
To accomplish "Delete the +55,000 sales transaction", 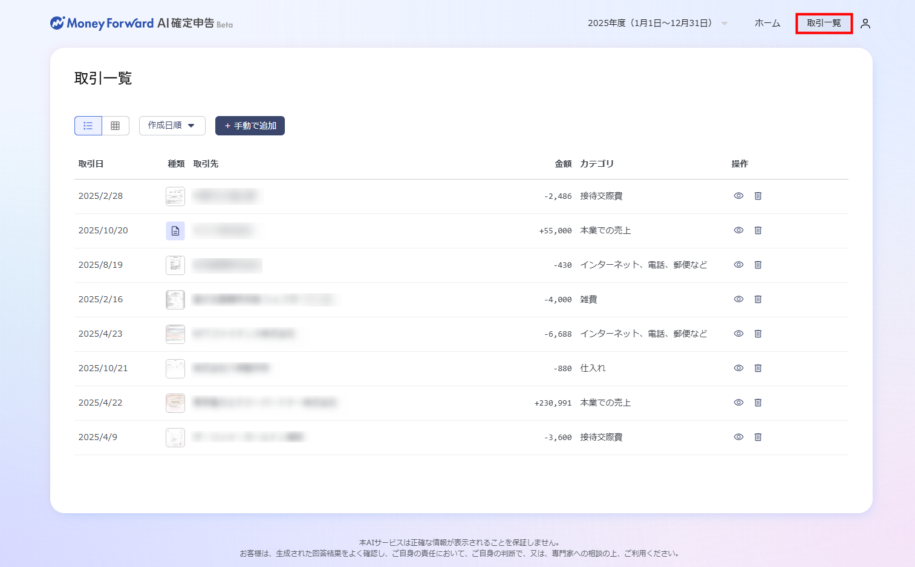I will click(x=758, y=230).
